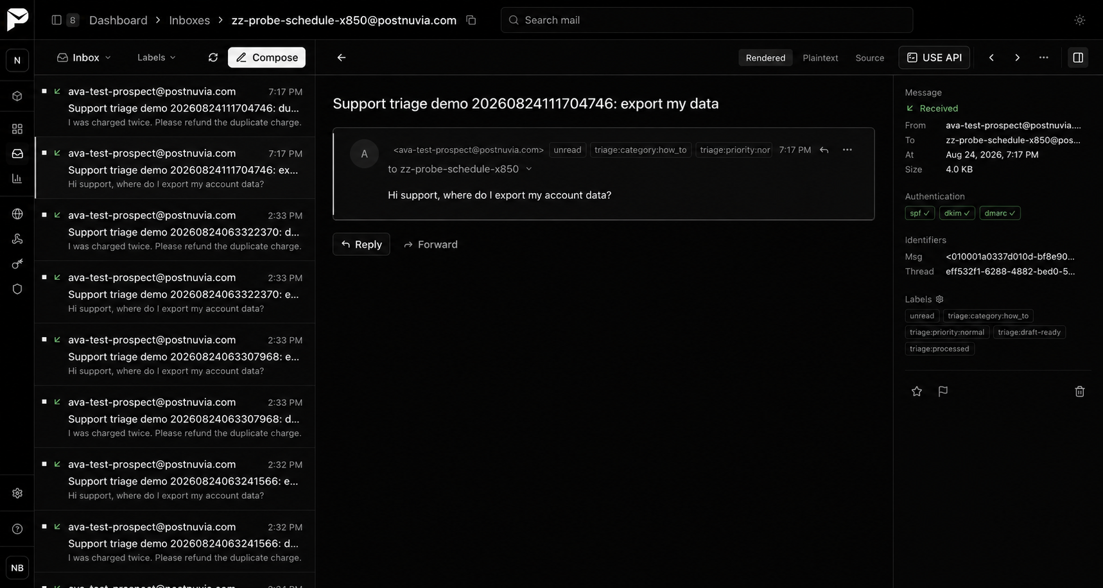
Task: Click the Reply button below the message
Action: (x=361, y=245)
